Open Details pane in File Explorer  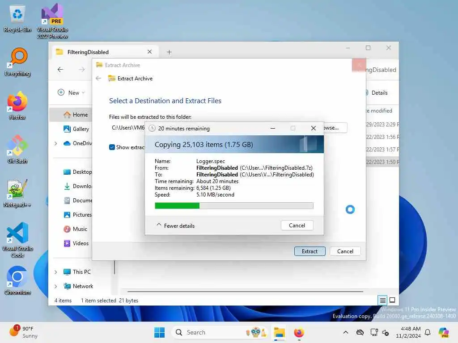coord(377,93)
